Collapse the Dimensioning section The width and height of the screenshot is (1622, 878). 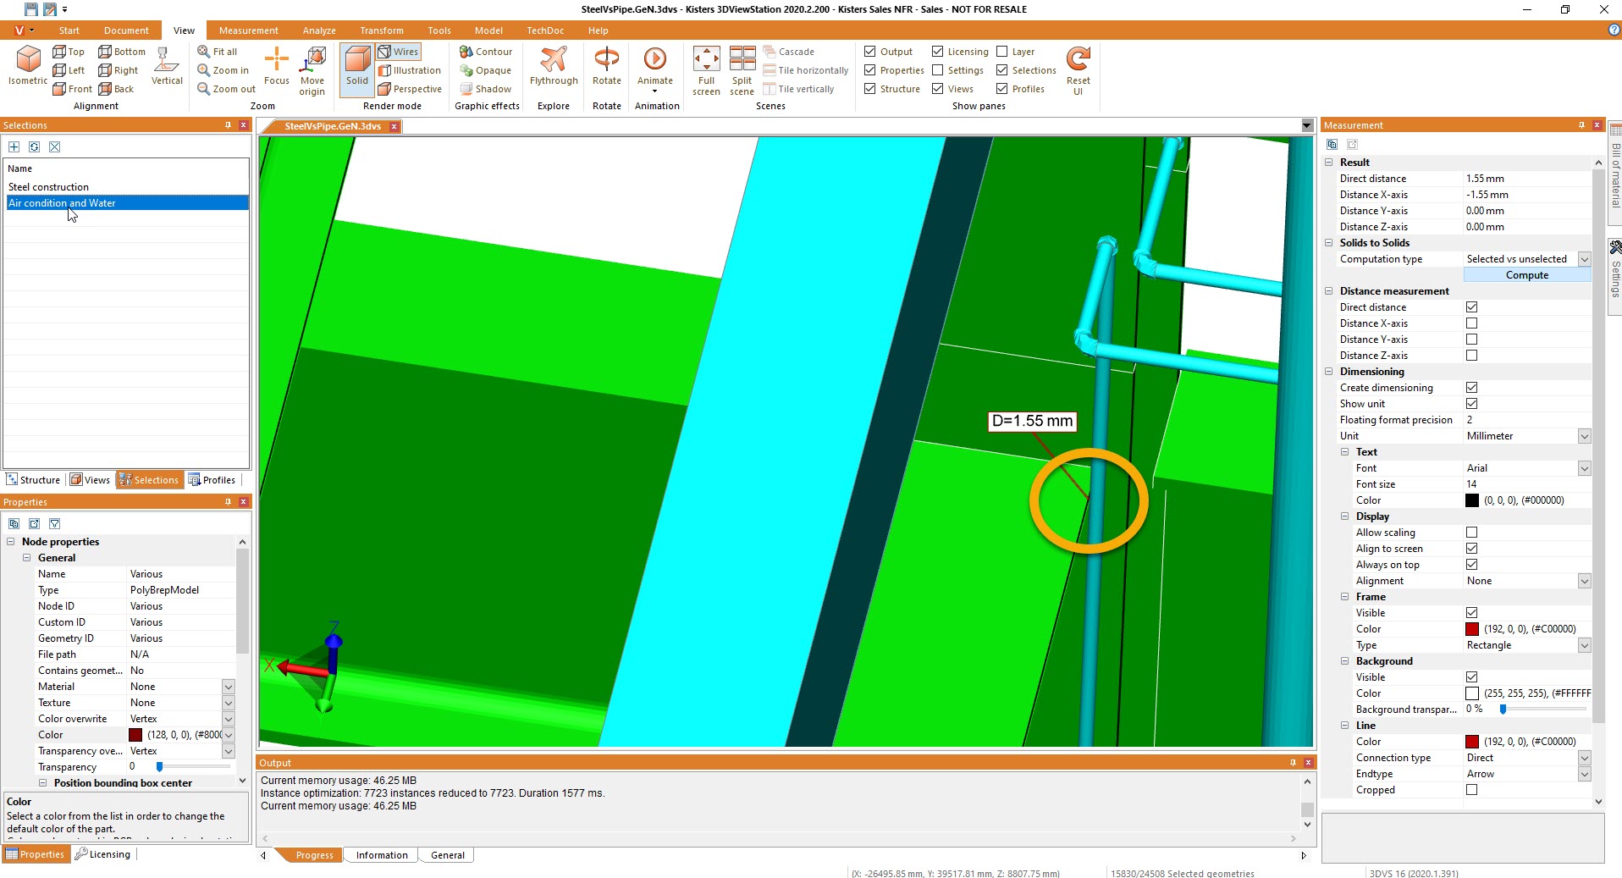click(x=1328, y=372)
